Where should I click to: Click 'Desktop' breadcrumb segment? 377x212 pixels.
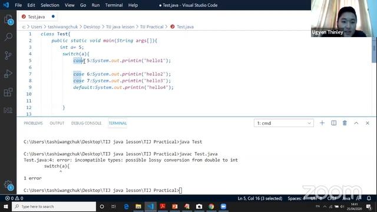click(x=92, y=26)
